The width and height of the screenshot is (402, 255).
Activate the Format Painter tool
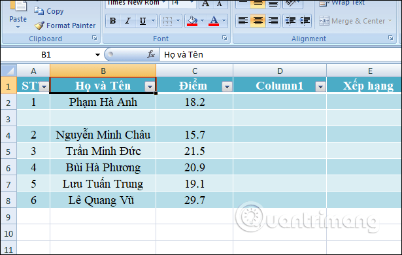(x=65, y=25)
